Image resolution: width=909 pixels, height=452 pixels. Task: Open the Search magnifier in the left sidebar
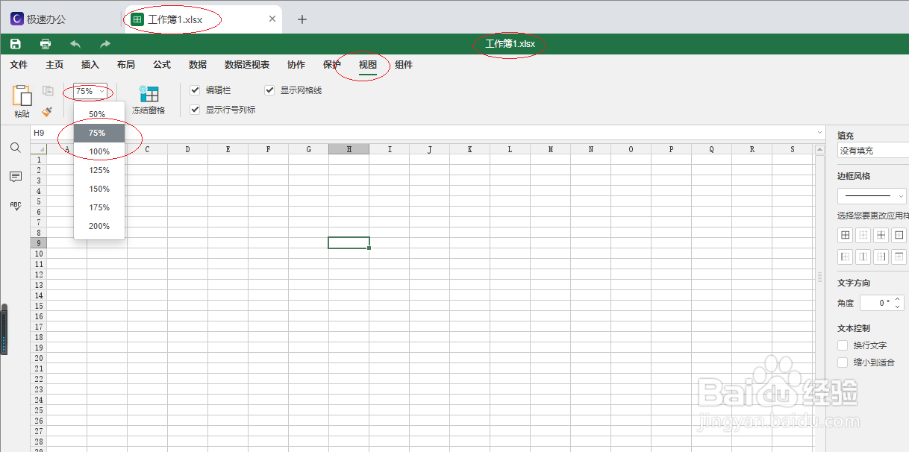pos(15,148)
